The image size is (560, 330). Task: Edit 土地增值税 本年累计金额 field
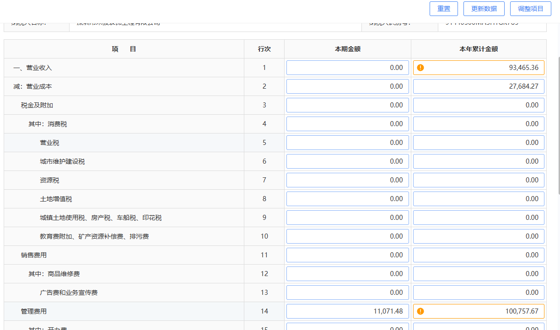(479, 199)
